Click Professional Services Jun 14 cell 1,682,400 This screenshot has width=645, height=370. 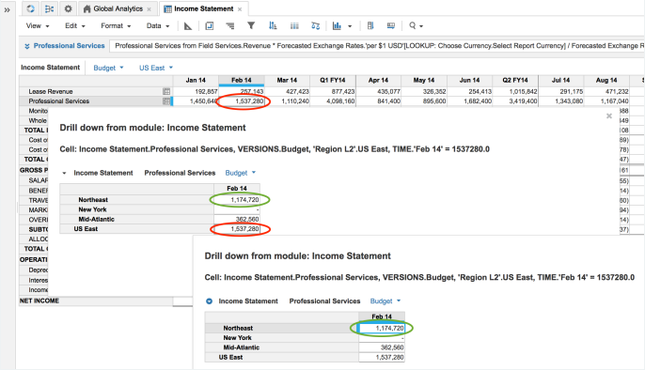470,101
